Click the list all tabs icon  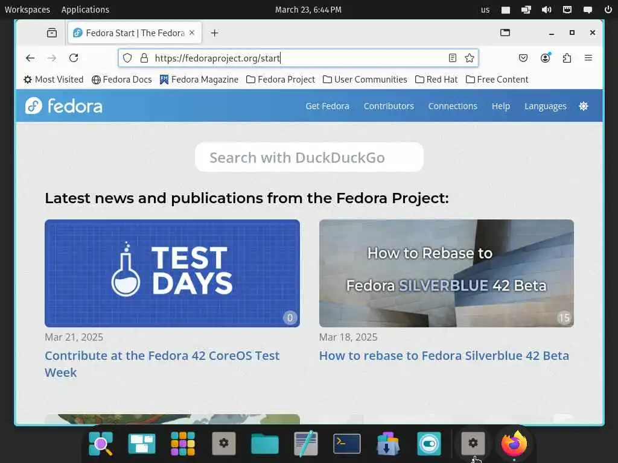tap(505, 33)
